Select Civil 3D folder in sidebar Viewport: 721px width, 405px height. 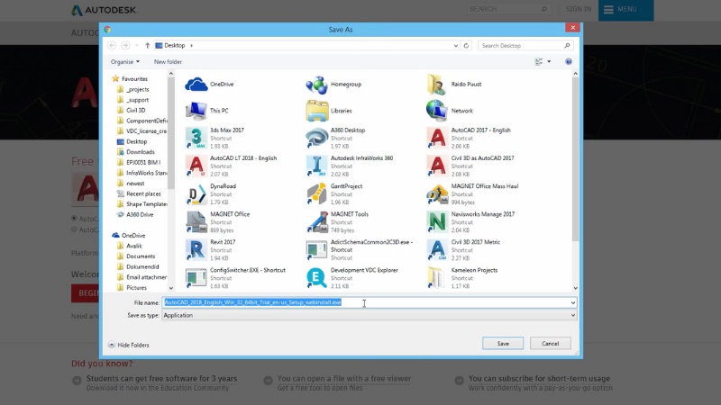(136, 110)
